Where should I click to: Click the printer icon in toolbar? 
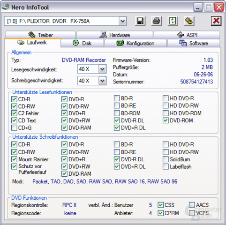(x=157, y=21)
